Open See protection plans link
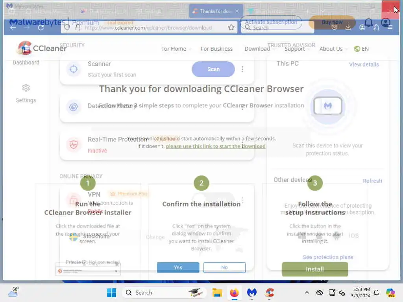This screenshot has height=302, width=403. coord(328,257)
